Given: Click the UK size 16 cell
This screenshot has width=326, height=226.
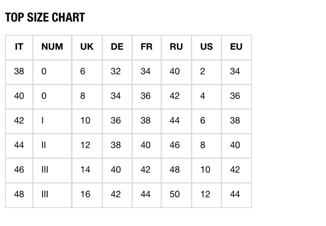Looking at the screenshot, I should (x=87, y=195).
